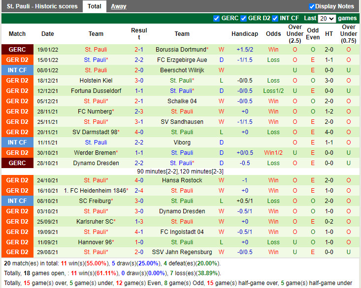Click the Over Under (0.75) column header

pyautogui.click(x=349, y=34)
